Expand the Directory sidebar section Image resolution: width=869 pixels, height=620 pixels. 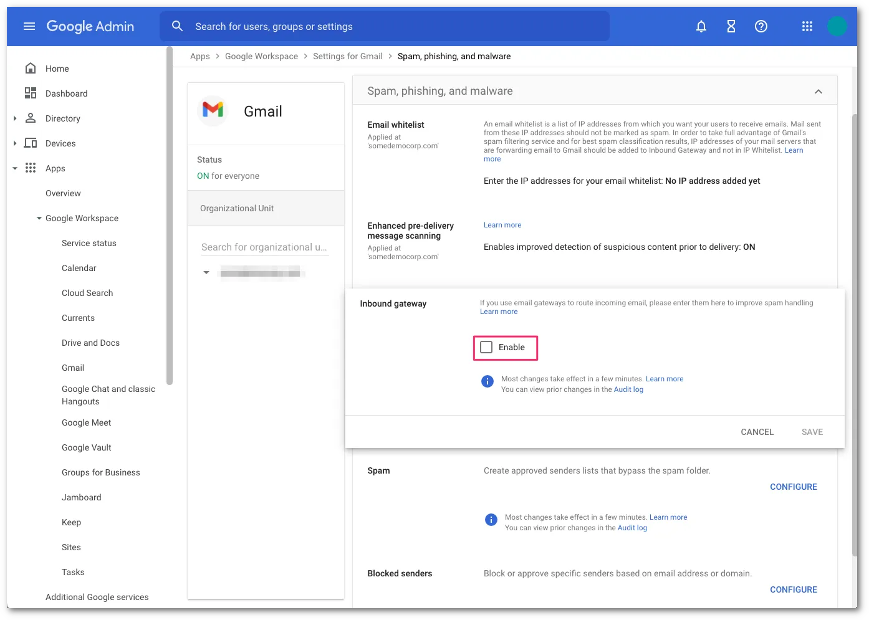pyautogui.click(x=15, y=118)
